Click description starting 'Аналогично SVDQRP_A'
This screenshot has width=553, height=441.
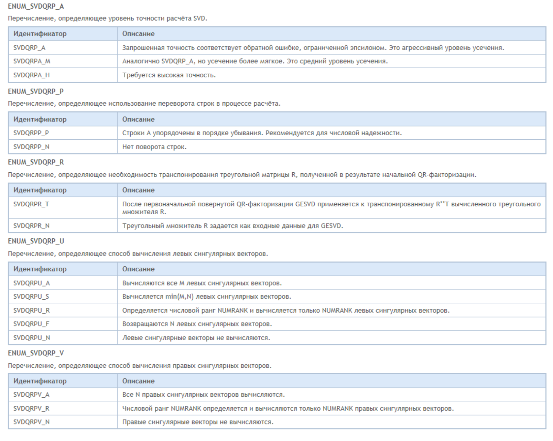click(255, 61)
